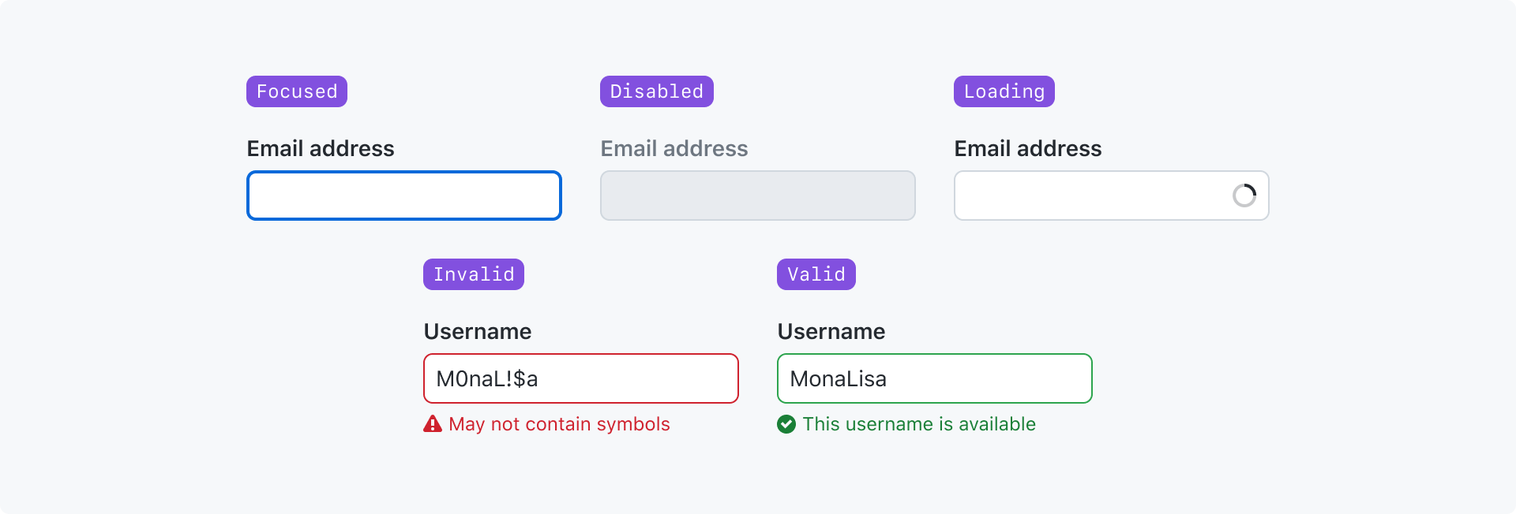This screenshot has width=1516, height=514.
Task: Click the username field containing MonaLisa
Action: point(935,378)
